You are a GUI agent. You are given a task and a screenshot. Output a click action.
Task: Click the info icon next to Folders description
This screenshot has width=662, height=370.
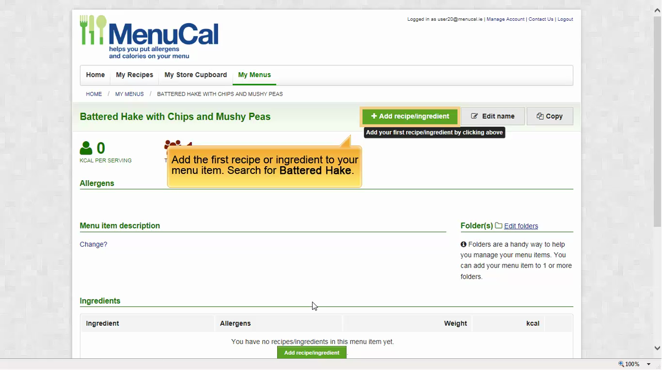pos(463,244)
